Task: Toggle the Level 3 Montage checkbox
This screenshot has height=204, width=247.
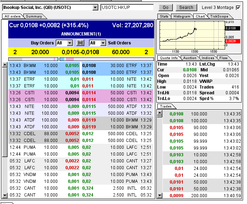Action: (x=238, y=8)
